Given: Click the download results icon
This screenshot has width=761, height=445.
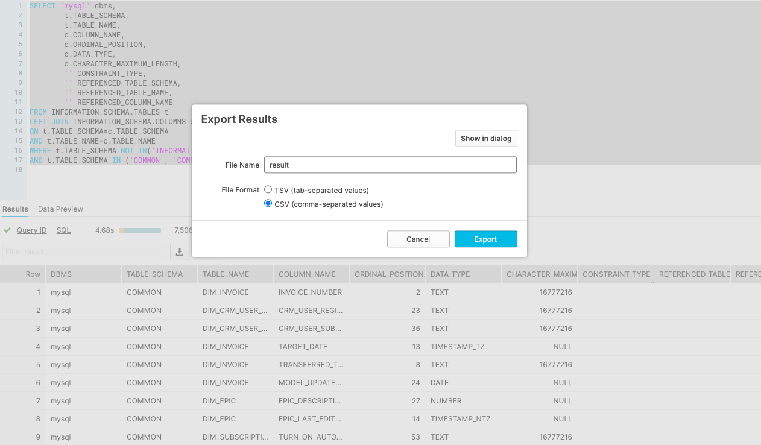Looking at the screenshot, I should coord(179,252).
